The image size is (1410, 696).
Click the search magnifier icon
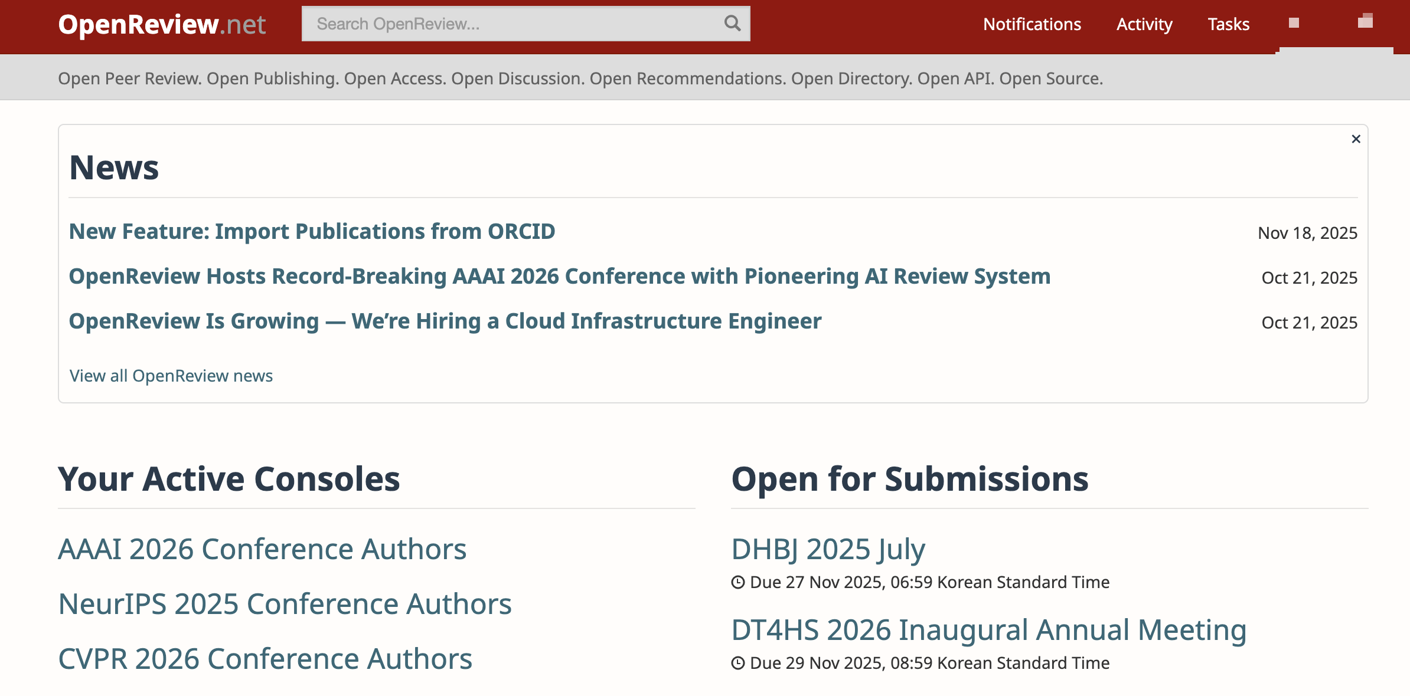pyautogui.click(x=732, y=24)
